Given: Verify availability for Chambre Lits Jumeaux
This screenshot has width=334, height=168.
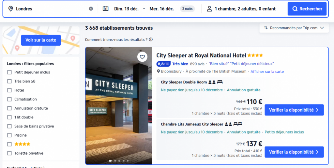Looking at the screenshot, I should [294, 152].
